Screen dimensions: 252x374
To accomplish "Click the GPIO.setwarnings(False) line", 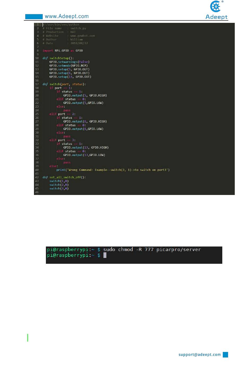I will click(x=69, y=62).
